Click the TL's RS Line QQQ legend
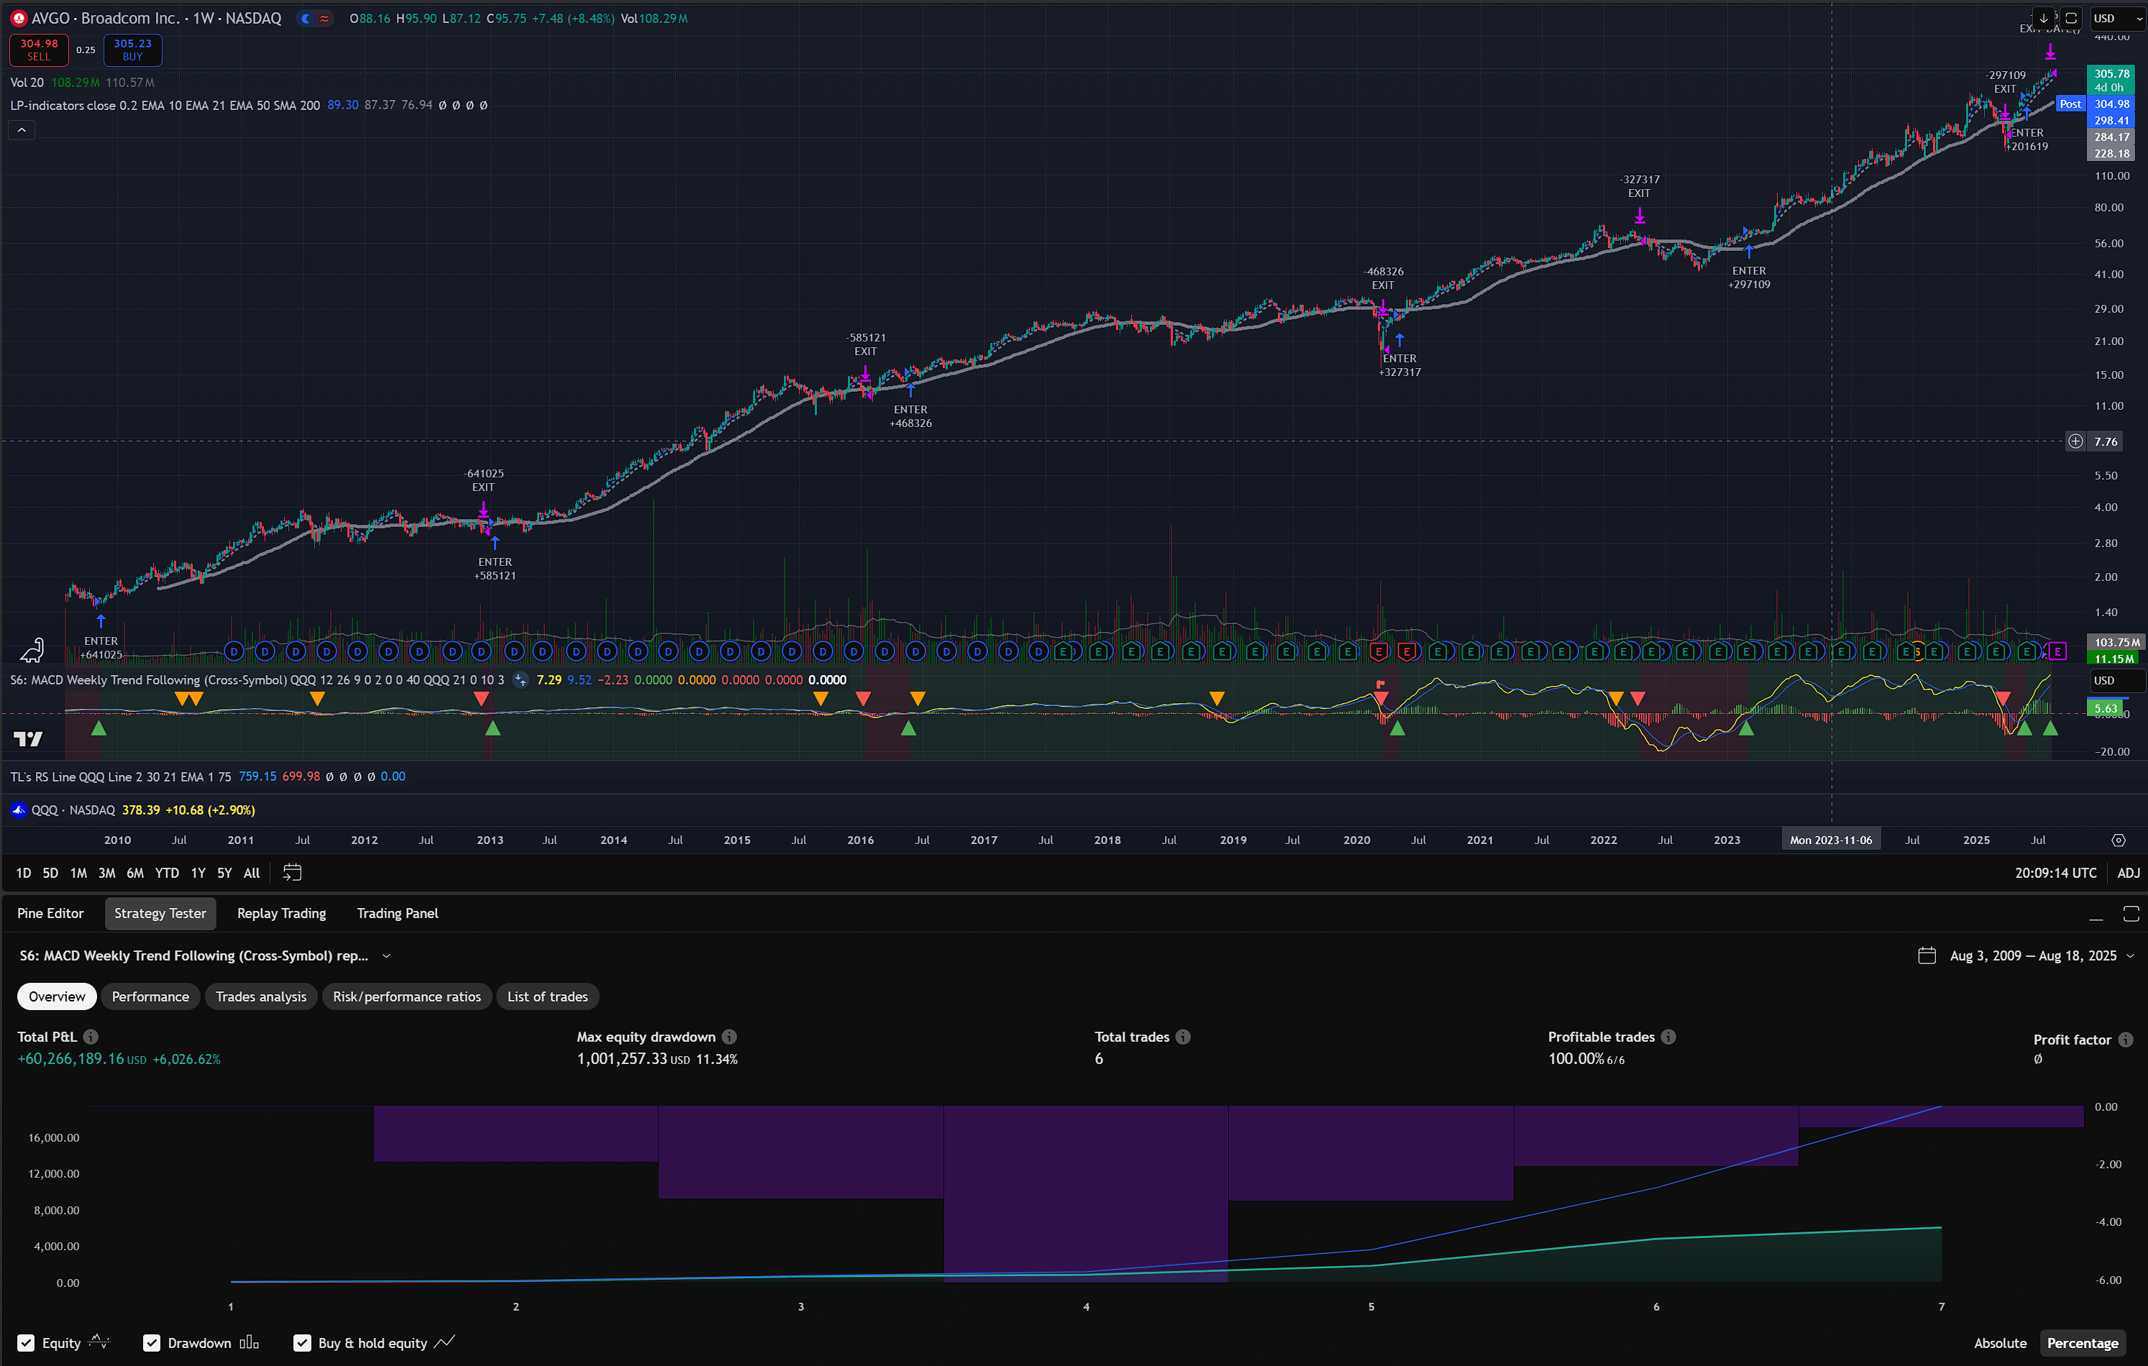The image size is (2148, 1366). 119,776
